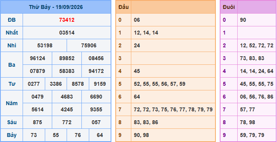Select Tư prize number 8578
277x142 pixels.
(x=78, y=84)
